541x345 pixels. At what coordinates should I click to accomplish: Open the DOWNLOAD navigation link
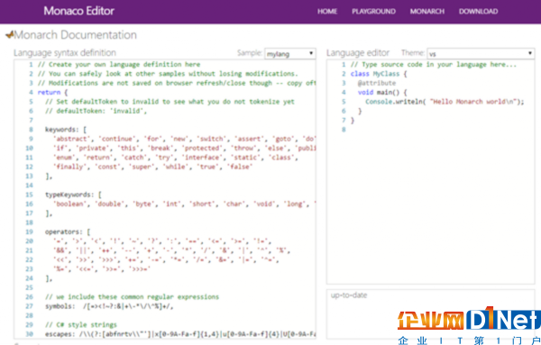(478, 12)
